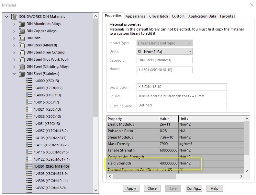Click the material icon for 1.4003 (X2CrNi12)
This screenshot has height=195, width=256.
[29, 88]
